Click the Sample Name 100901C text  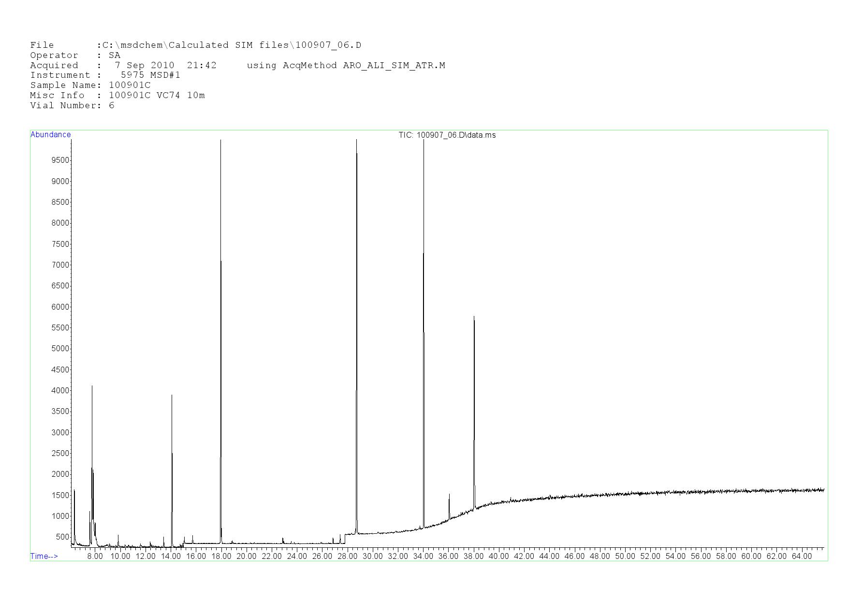90,86
